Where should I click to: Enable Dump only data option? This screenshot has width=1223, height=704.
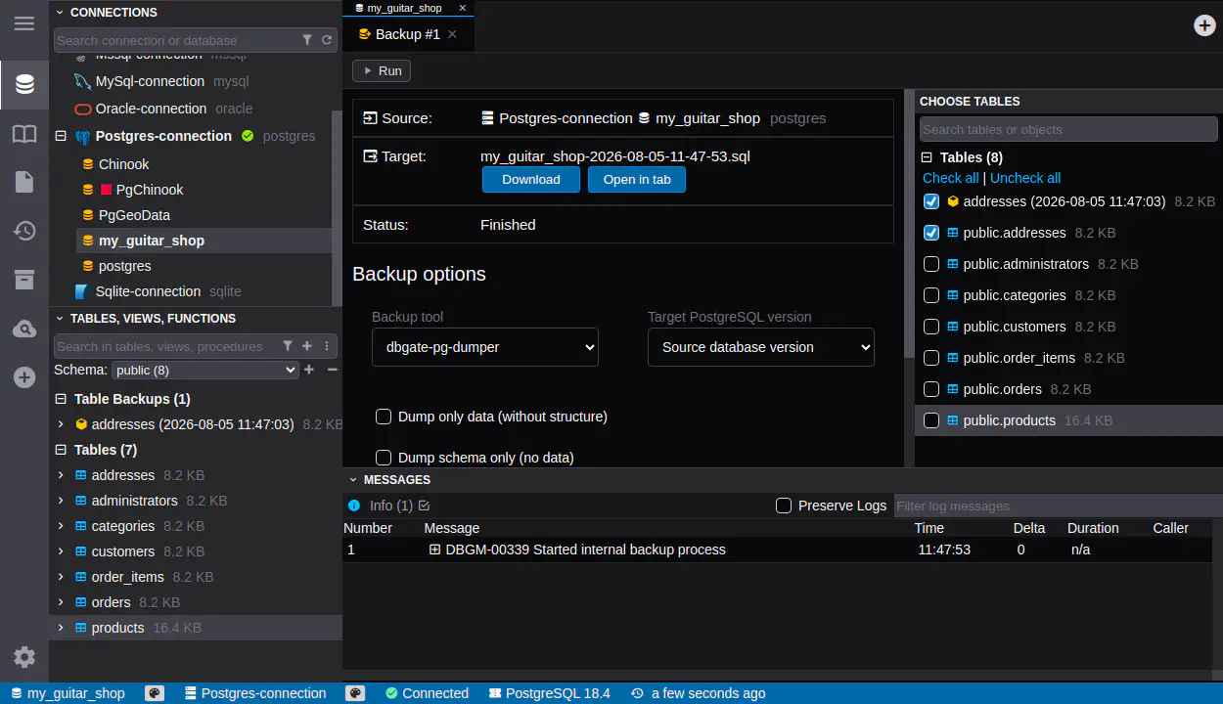click(x=384, y=417)
